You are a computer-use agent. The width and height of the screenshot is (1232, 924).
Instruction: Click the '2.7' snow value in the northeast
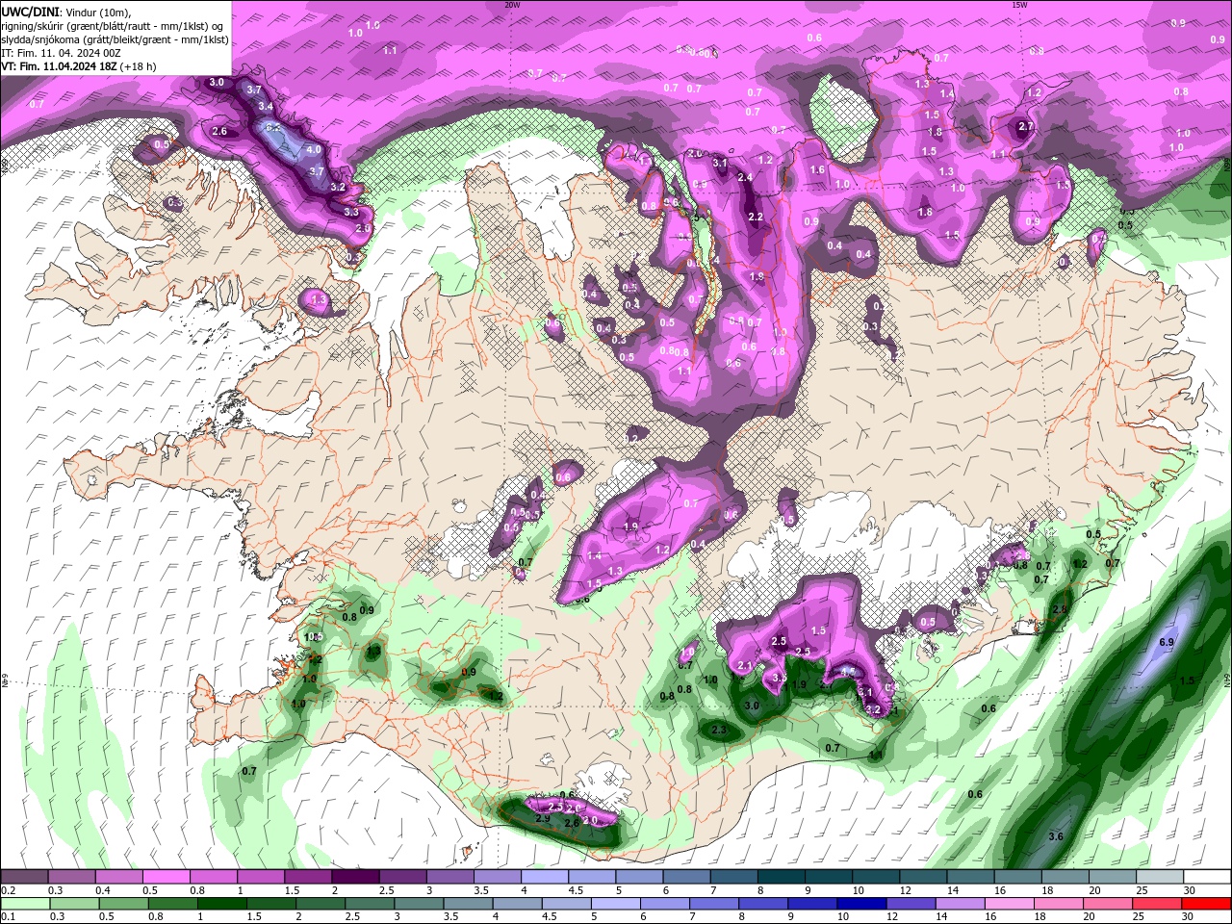coord(1026,126)
